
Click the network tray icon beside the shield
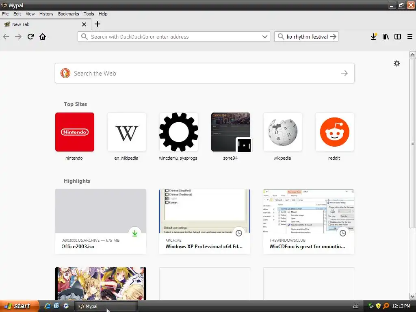(x=371, y=306)
